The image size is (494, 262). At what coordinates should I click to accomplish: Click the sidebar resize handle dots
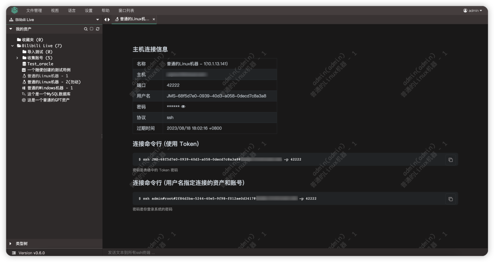(102, 136)
